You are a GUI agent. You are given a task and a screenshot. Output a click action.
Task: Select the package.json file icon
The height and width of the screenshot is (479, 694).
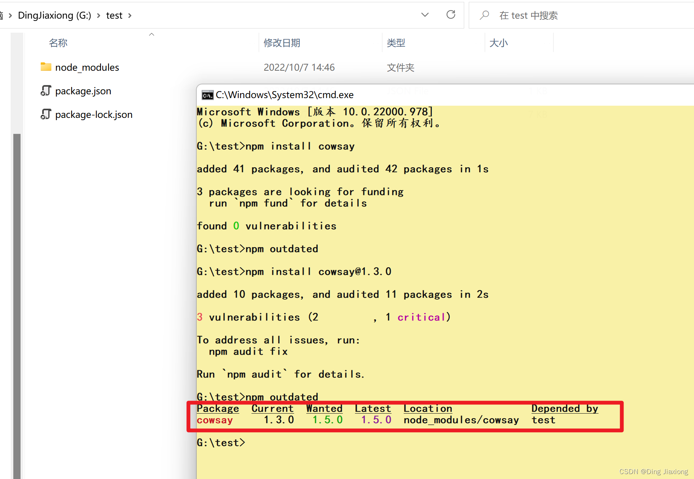click(x=46, y=90)
